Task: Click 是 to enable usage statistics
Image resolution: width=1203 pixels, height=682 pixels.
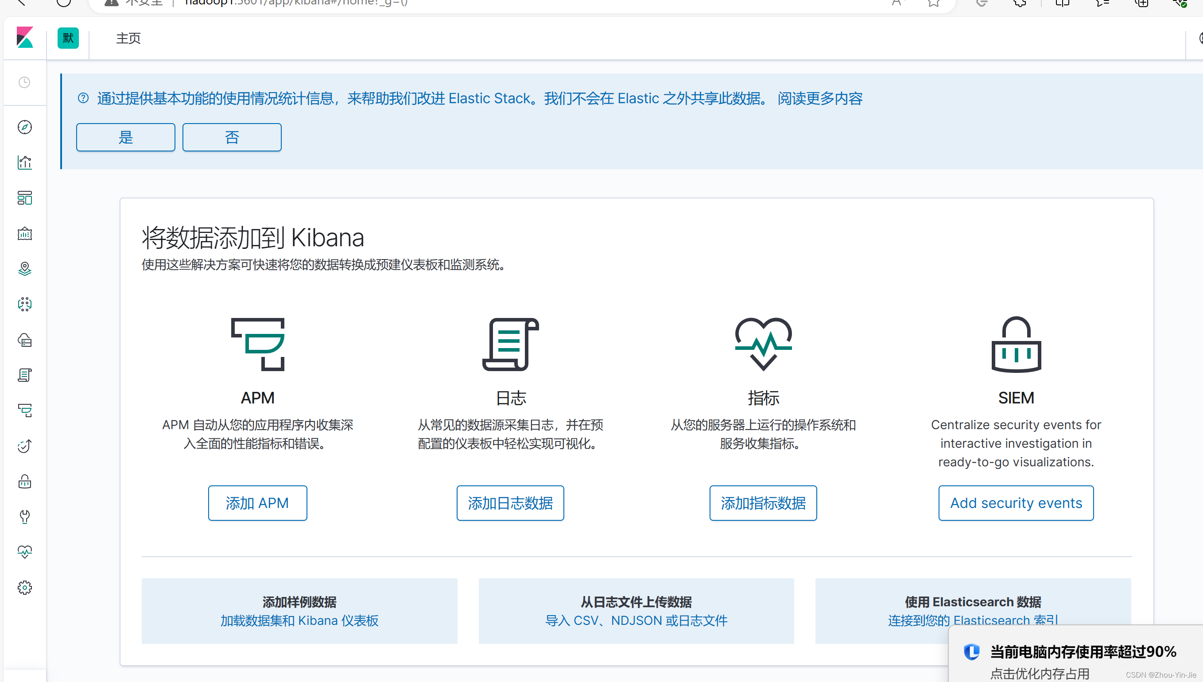Action: point(125,137)
